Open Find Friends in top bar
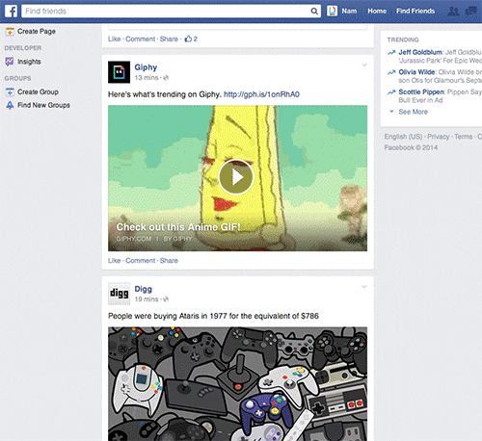 tap(415, 11)
